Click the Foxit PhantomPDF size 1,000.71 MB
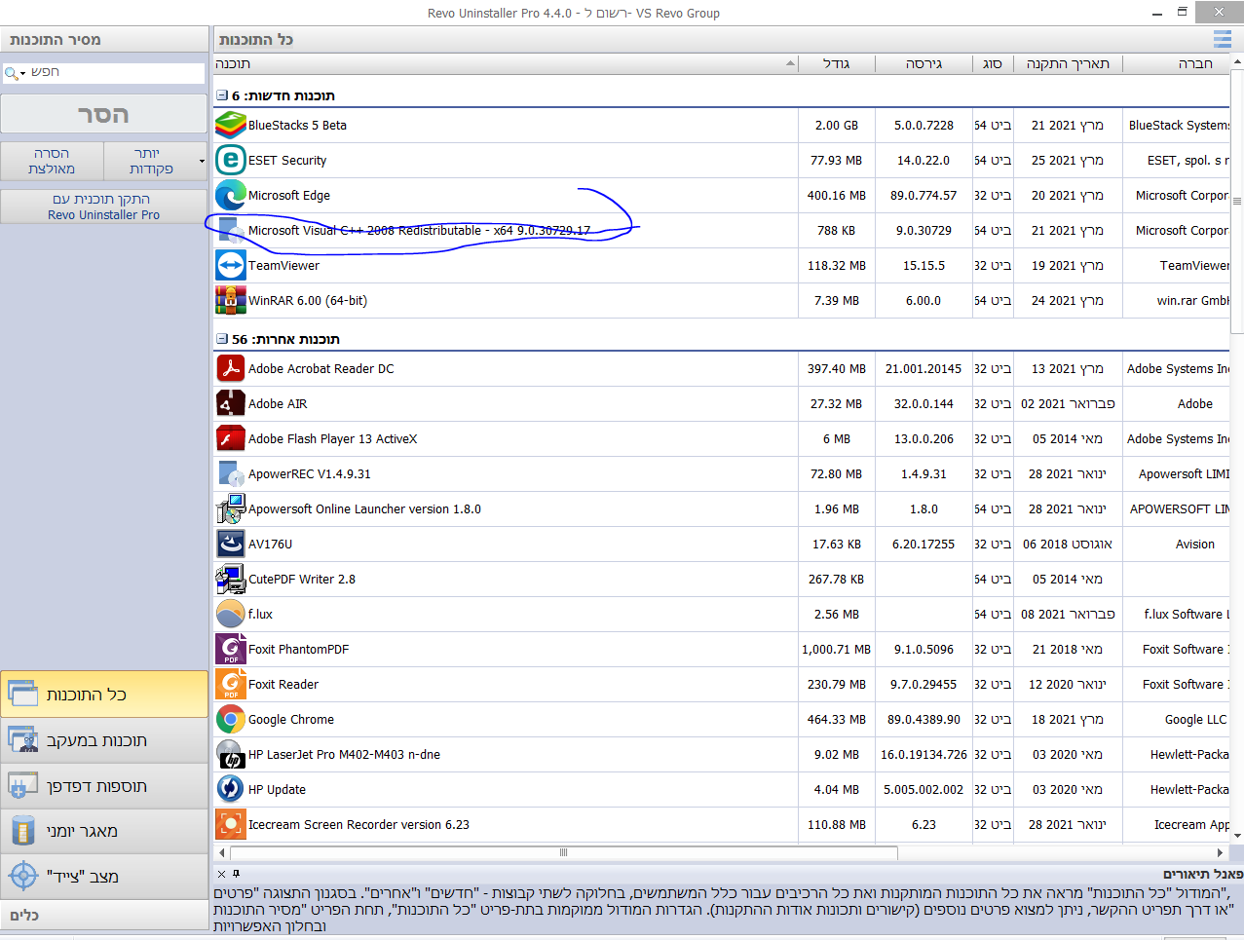 (837, 649)
